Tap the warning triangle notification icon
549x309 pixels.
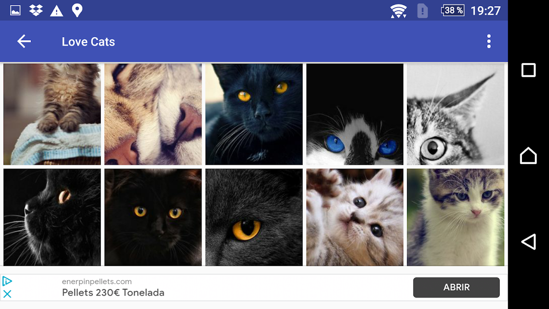point(57,10)
